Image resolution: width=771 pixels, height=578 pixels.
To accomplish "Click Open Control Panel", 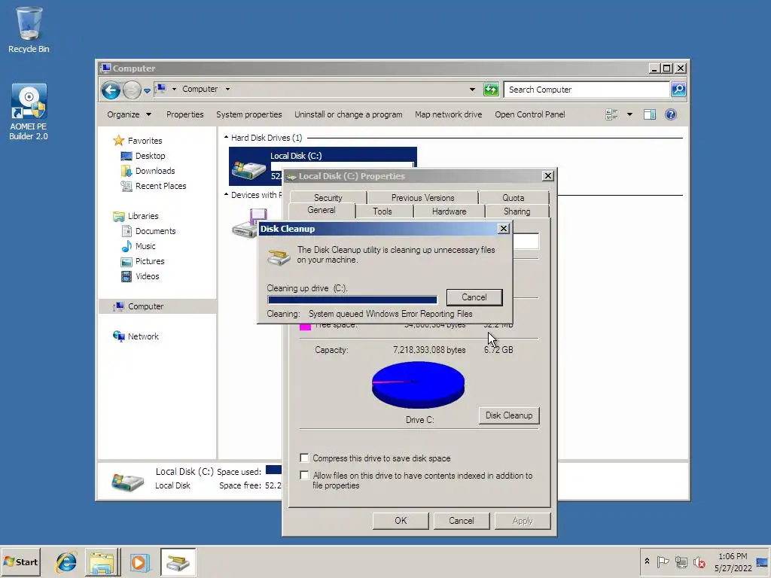I will pyautogui.click(x=529, y=114).
